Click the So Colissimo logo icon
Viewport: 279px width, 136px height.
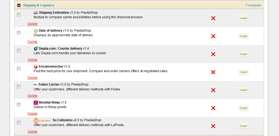43,120
